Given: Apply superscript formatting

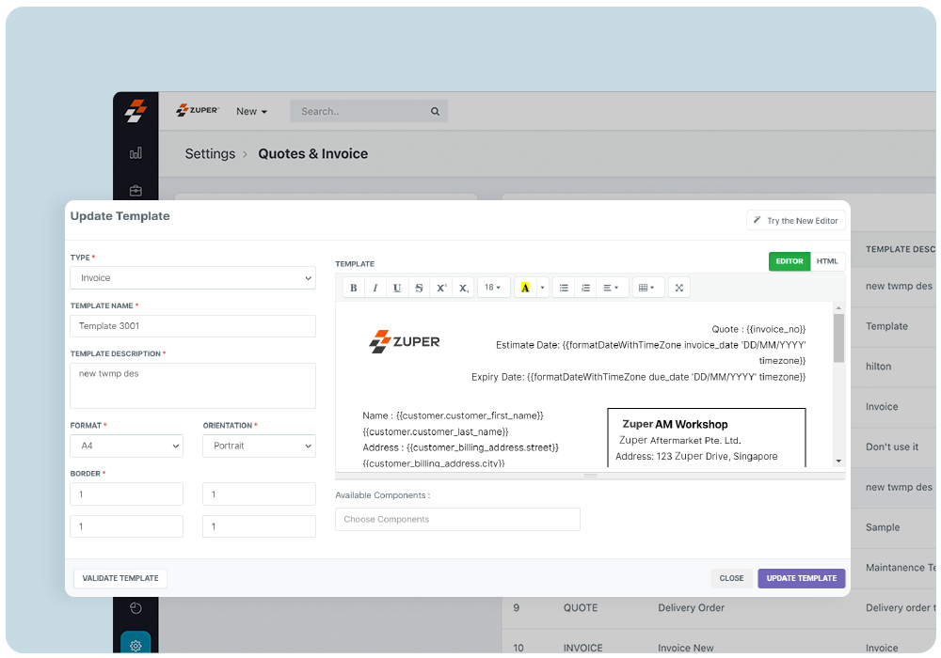Looking at the screenshot, I should point(441,288).
